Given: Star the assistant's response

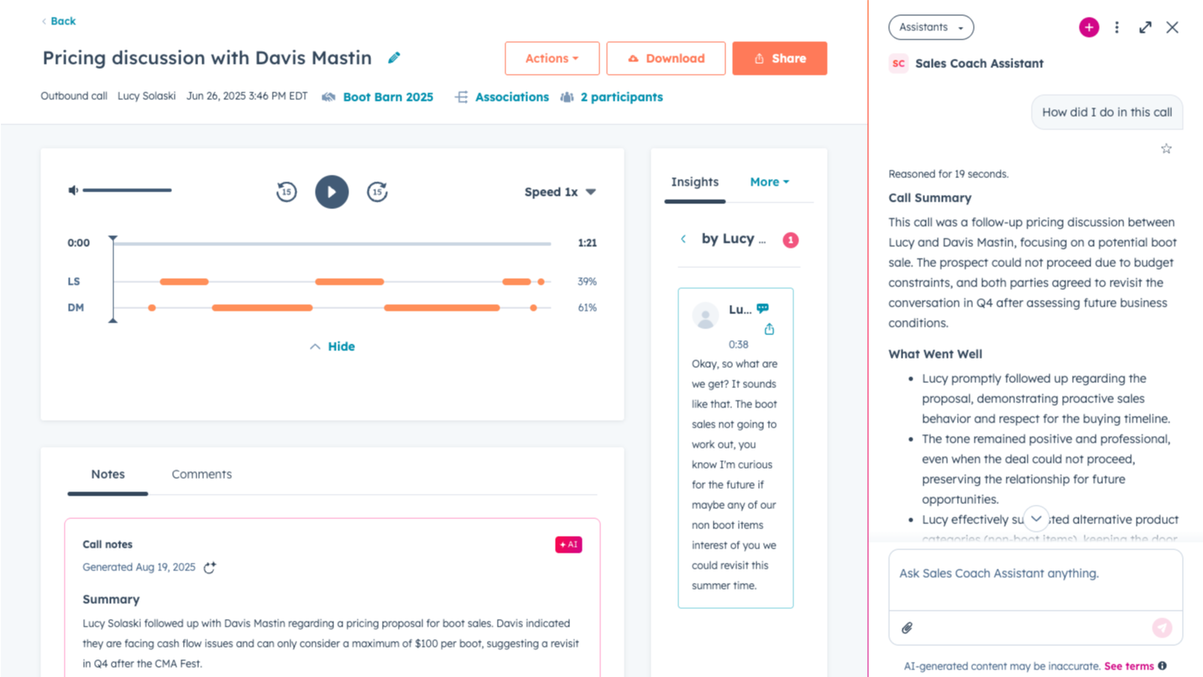Looking at the screenshot, I should 1166,148.
